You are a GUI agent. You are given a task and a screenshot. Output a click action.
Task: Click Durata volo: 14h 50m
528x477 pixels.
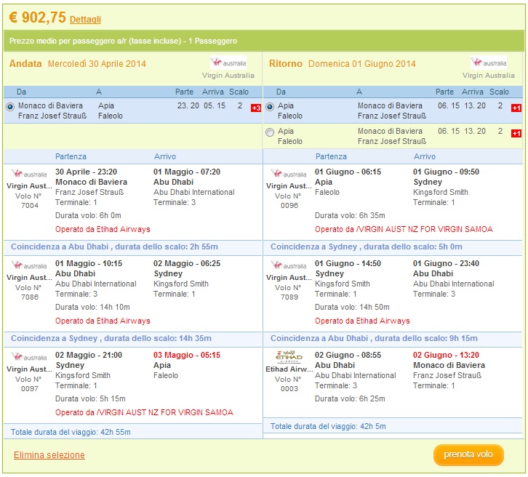click(x=352, y=307)
